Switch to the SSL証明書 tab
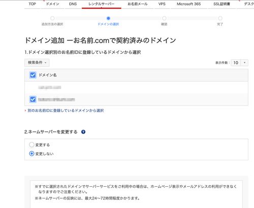 point(221,4)
